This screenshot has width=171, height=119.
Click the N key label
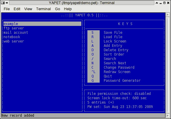[92, 63]
